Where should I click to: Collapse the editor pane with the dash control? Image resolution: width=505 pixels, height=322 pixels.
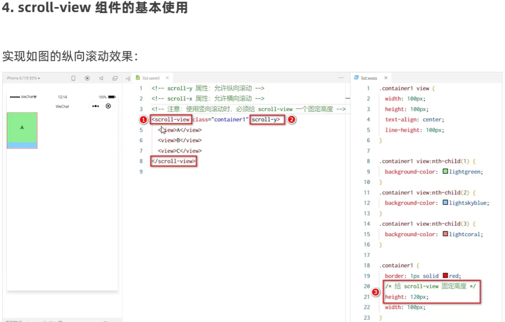coord(347,99)
